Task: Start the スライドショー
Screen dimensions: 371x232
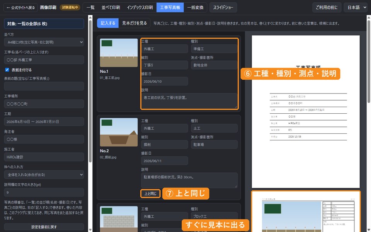Action: tap(223, 8)
